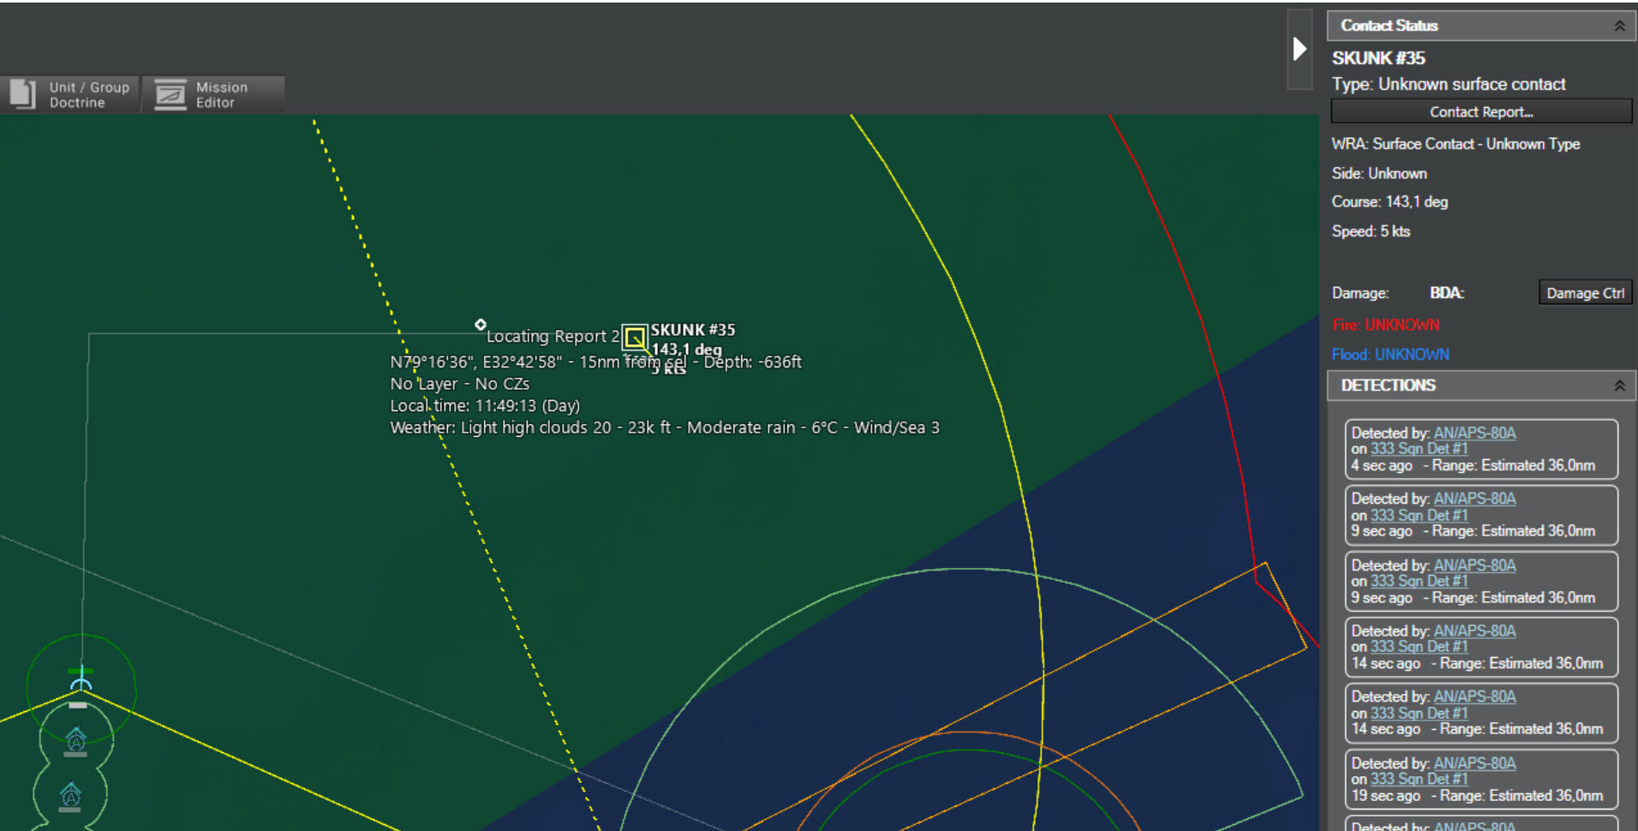Click the 'Side: Unknown' line

1379,173
